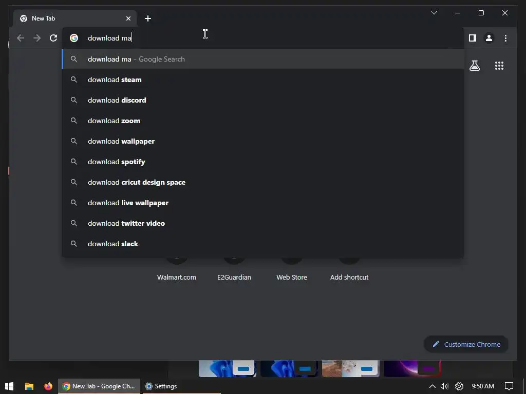The height and width of the screenshot is (394, 526).
Task: Choose the 'download twitter video' suggestion
Action: point(263,223)
